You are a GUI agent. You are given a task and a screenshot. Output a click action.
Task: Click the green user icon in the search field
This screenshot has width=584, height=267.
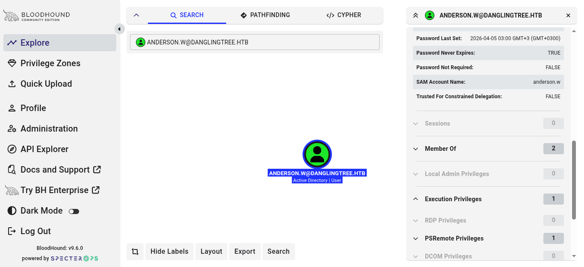click(140, 42)
